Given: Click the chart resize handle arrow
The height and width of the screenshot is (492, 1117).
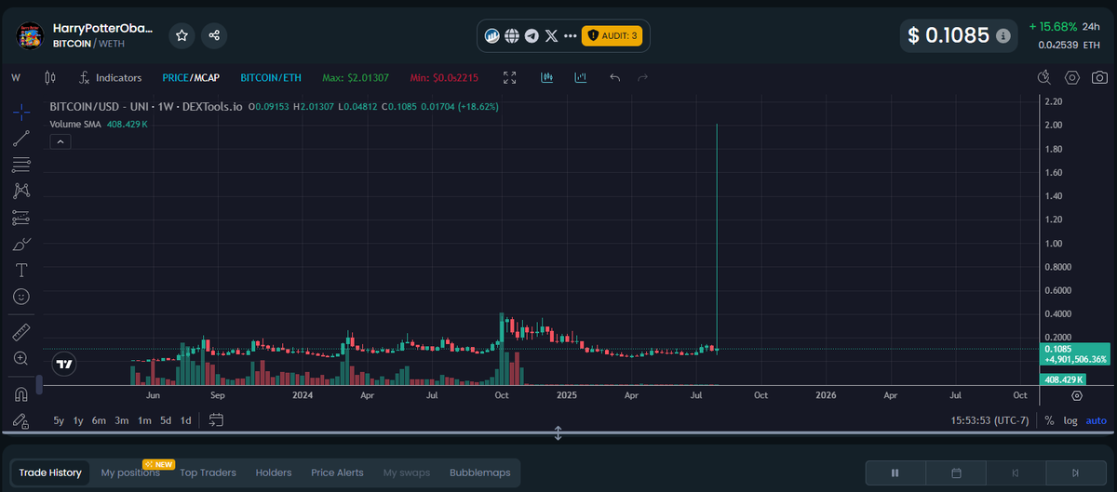Looking at the screenshot, I should click(x=558, y=433).
